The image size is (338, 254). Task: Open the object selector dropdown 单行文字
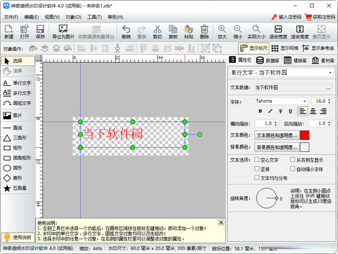click(330, 72)
